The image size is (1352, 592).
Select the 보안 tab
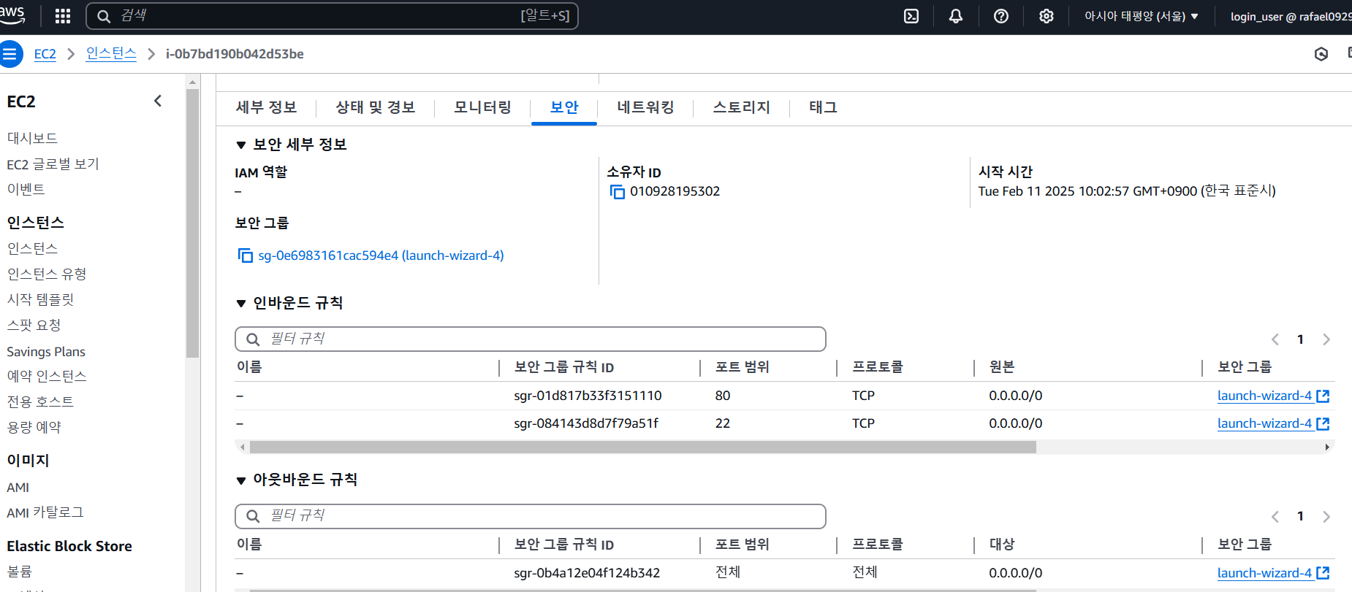click(564, 107)
